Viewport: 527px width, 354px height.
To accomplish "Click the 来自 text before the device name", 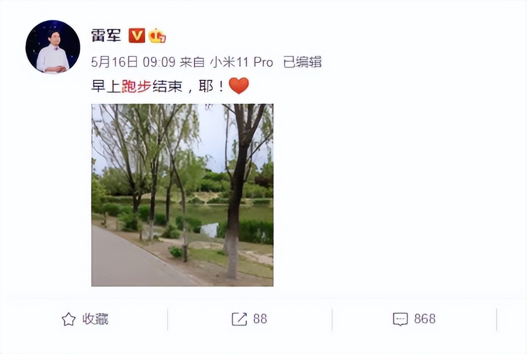I will click(x=192, y=62).
